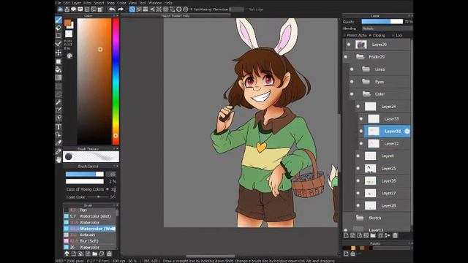Hide Layer30 visibility dot
The height and width of the screenshot is (263, 468).
pyautogui.click(x=349, y=45)
